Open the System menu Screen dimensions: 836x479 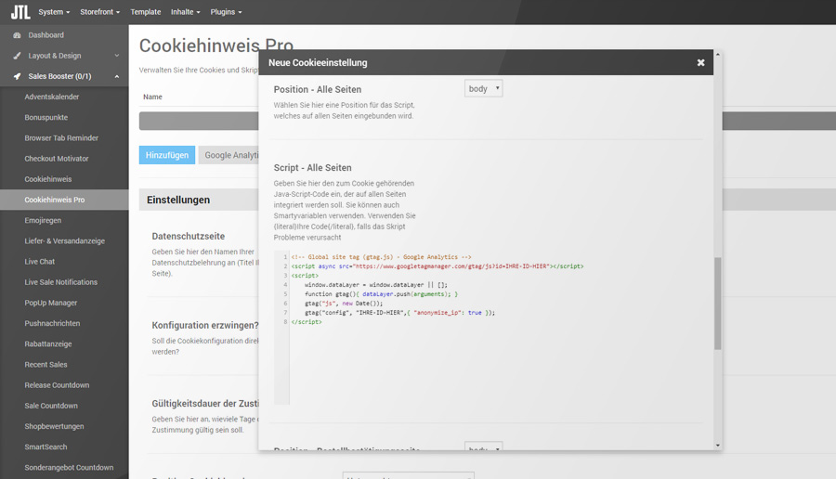pyautogui.click(x=54, y=12)
